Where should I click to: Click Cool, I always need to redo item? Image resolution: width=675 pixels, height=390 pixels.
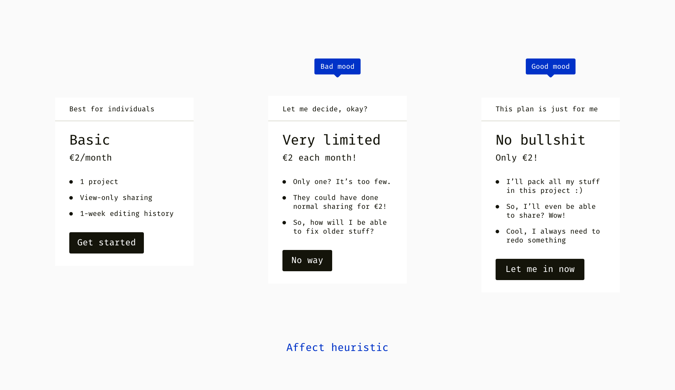click(x=553, y=236)
